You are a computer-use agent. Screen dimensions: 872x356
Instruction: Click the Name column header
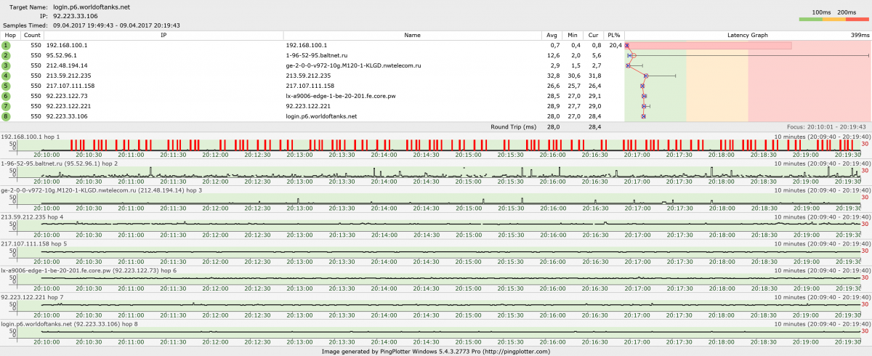(412, 35)
